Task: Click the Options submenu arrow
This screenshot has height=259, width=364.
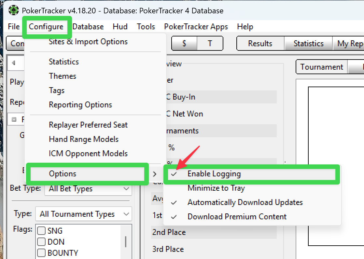Action: tap(155, 174)
